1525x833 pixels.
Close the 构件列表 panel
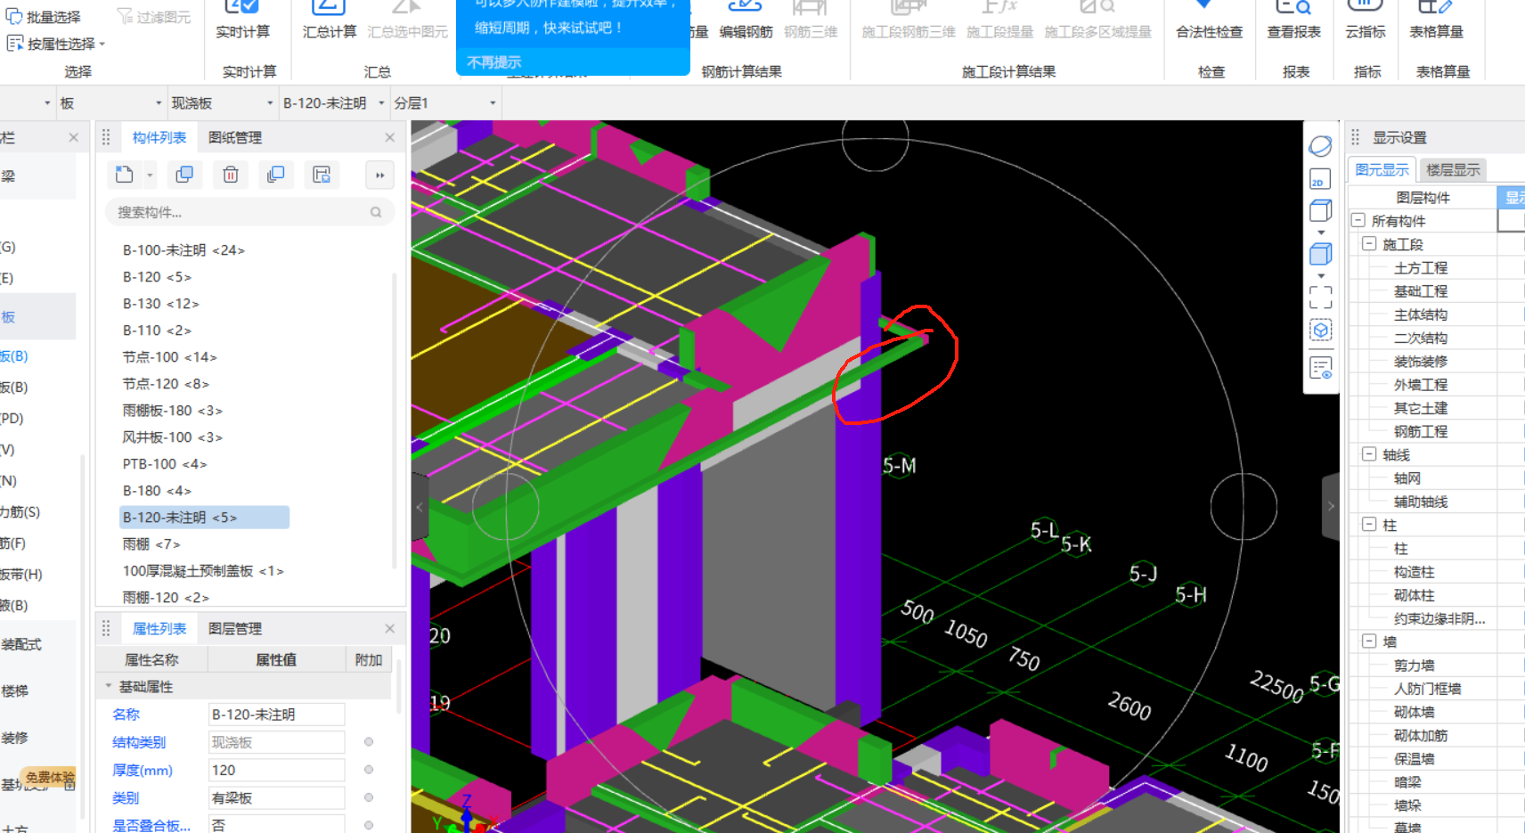click(389, 137)
